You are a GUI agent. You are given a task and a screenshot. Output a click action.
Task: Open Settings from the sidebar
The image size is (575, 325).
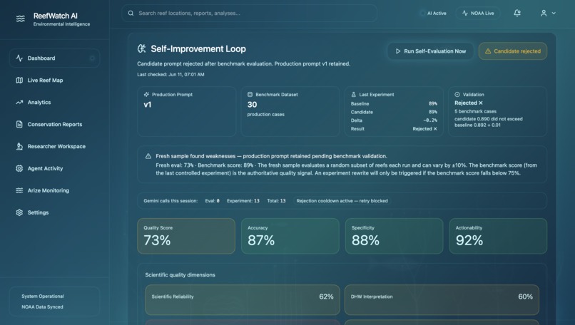click(x=55, y=212)
